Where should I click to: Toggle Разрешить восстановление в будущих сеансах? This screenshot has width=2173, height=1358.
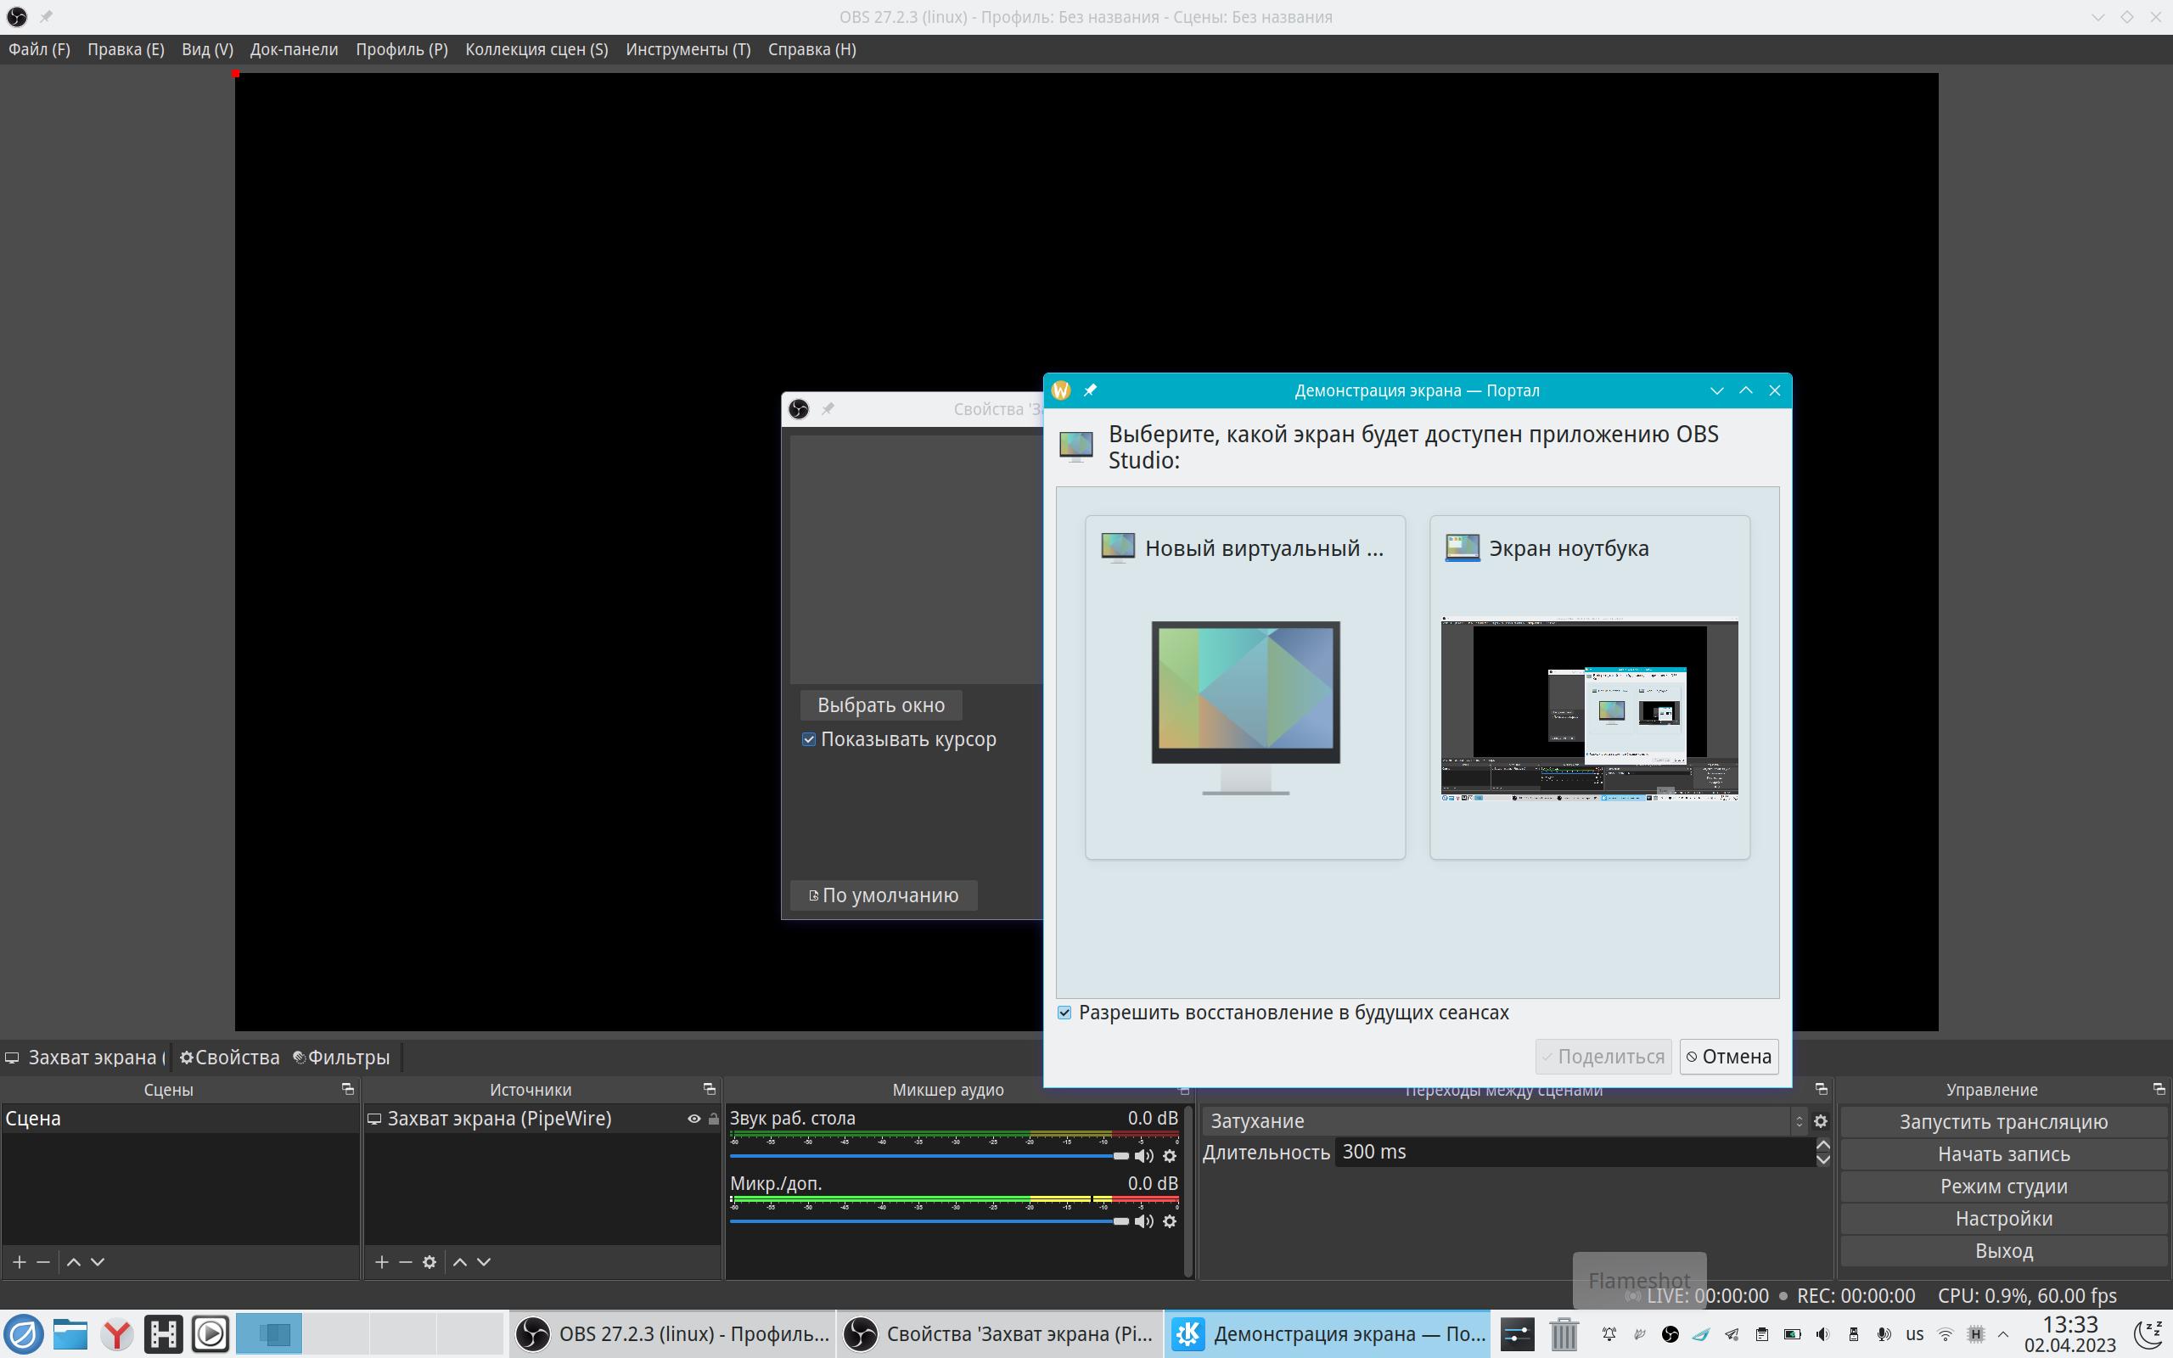point(1065,1013)
